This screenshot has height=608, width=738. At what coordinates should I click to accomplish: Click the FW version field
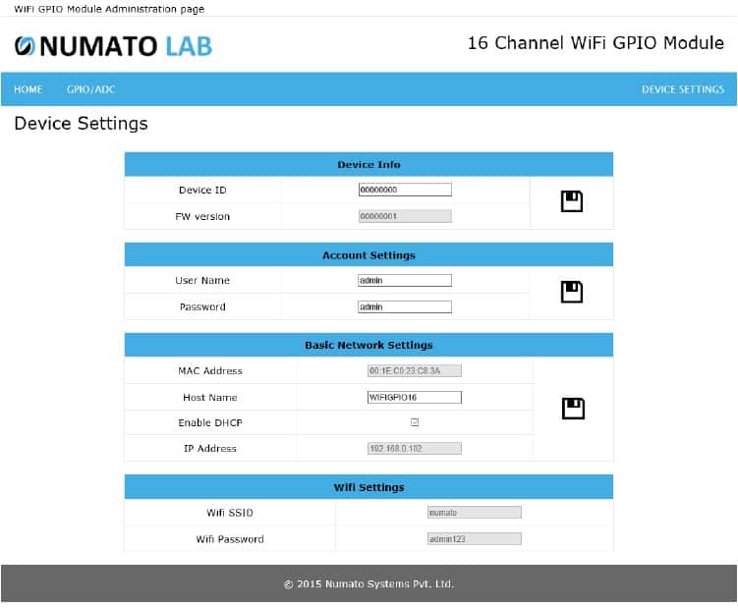(x=405, y=216)
